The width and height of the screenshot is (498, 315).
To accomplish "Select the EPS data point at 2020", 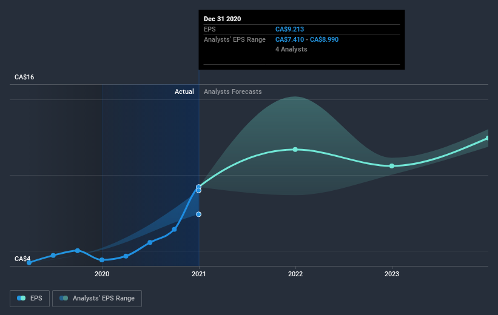I will point(102,260).
